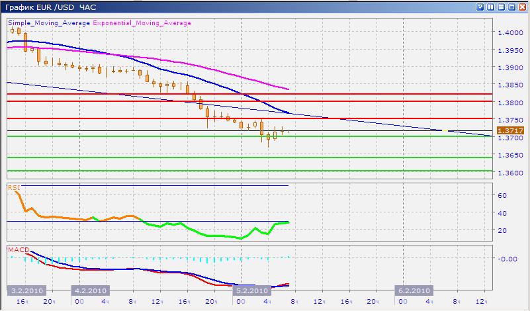Click the 1.3800 price axis label
Image resolution: width=530 pixels, height=311 pixels.
(510, 103)
